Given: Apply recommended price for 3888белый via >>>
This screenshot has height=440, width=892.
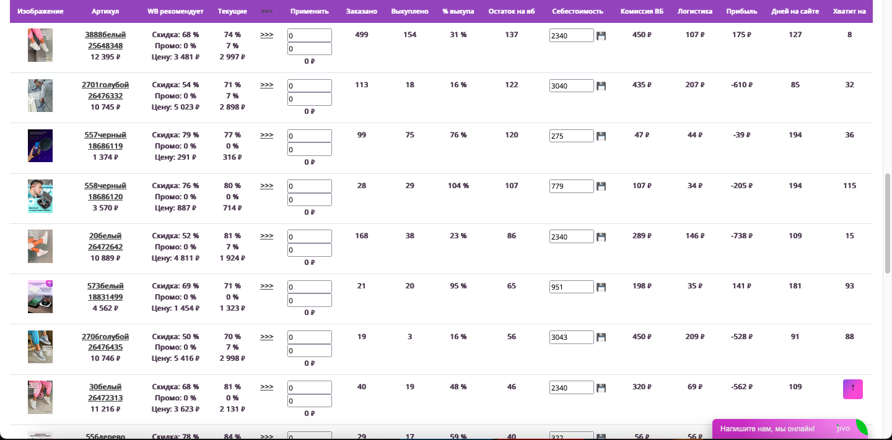Looking at the screenshot, I should pyautogui.click(x=266, y=35).
